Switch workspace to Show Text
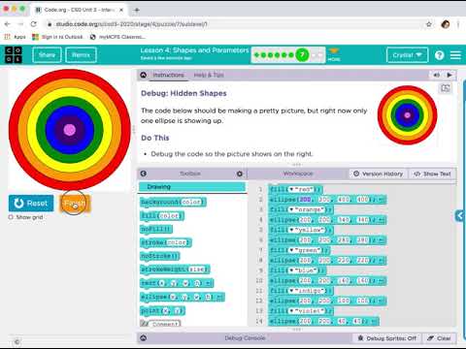 [x=433, y=174]
